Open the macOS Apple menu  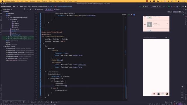(x=2, y=1)
